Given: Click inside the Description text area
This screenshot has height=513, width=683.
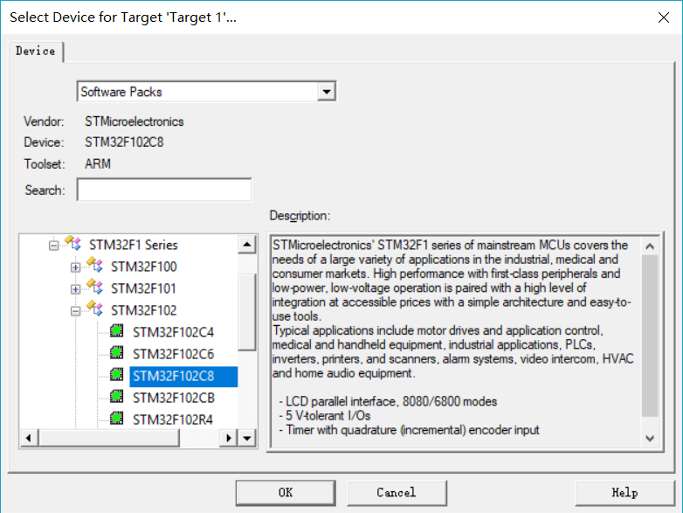Looking at the screenshot, I should coord(456,342).
